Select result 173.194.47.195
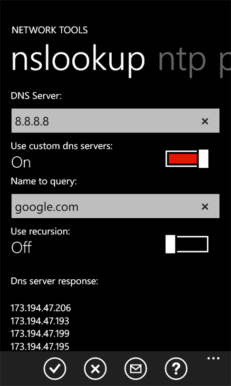The image size is (231, 386). (x=40, y=346)
